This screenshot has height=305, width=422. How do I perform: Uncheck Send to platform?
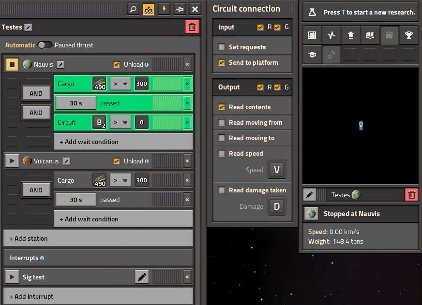click(222, 63)
